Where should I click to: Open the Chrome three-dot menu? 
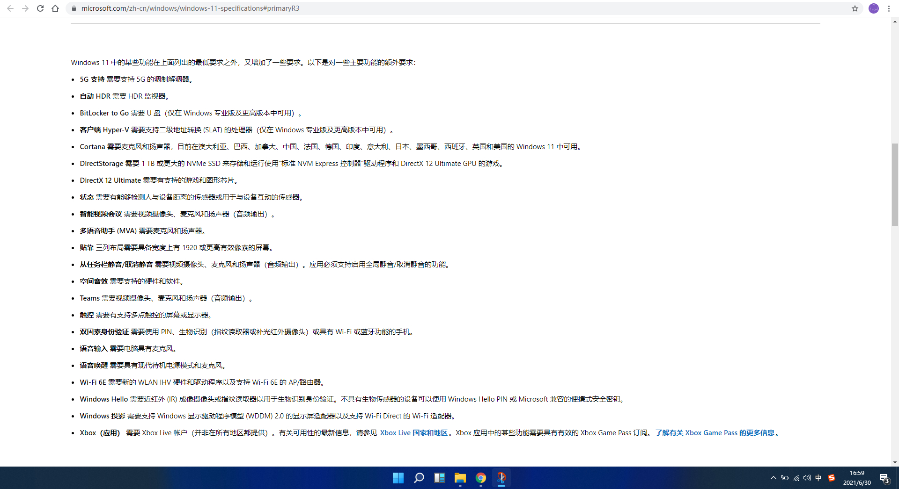(889, 8)
